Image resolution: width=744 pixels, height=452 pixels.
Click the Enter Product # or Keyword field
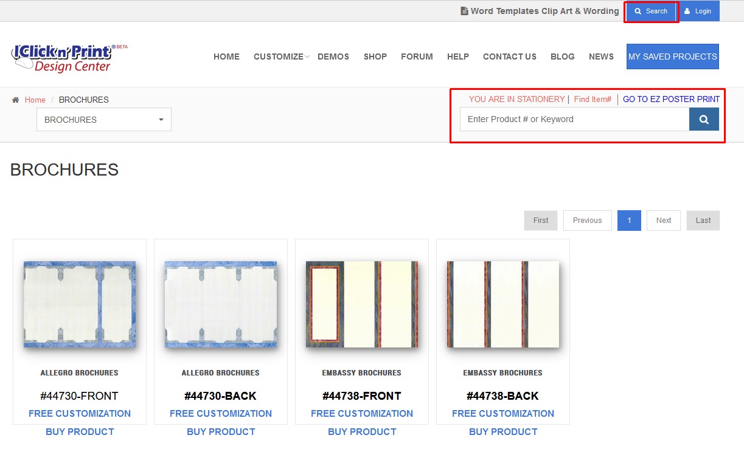(x=572, y=119)
